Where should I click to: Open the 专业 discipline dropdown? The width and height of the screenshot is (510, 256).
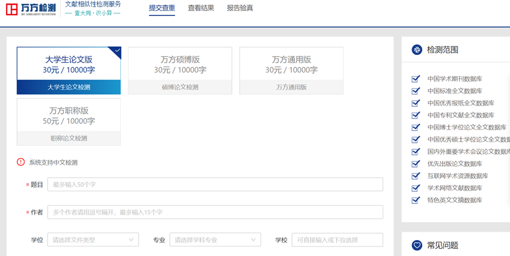tap(215, 239)
